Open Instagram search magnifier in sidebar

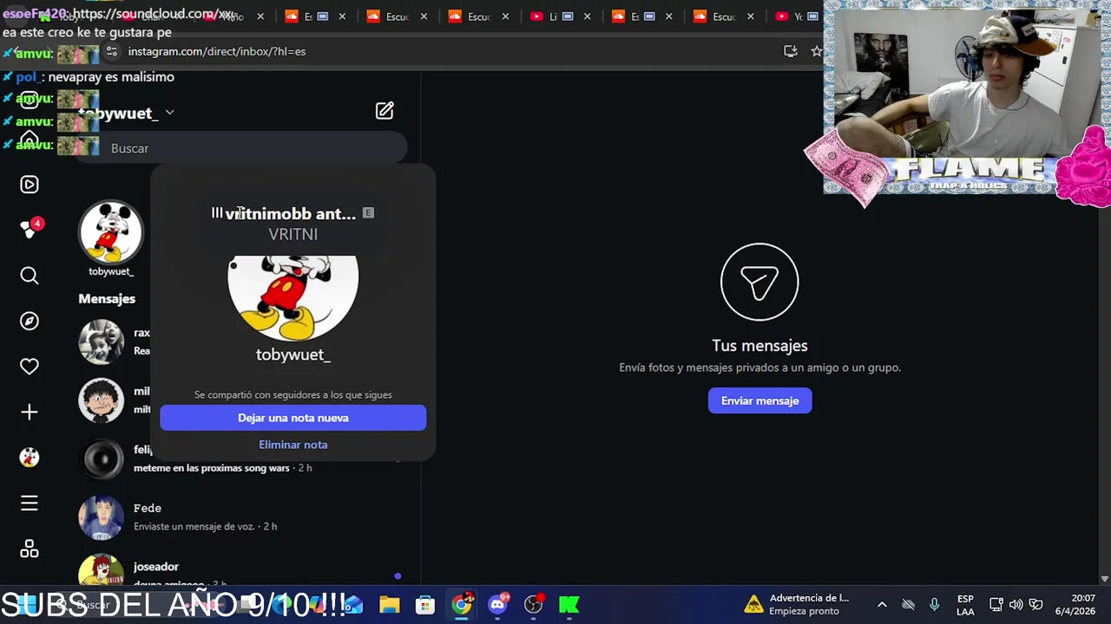coord(30,276)
